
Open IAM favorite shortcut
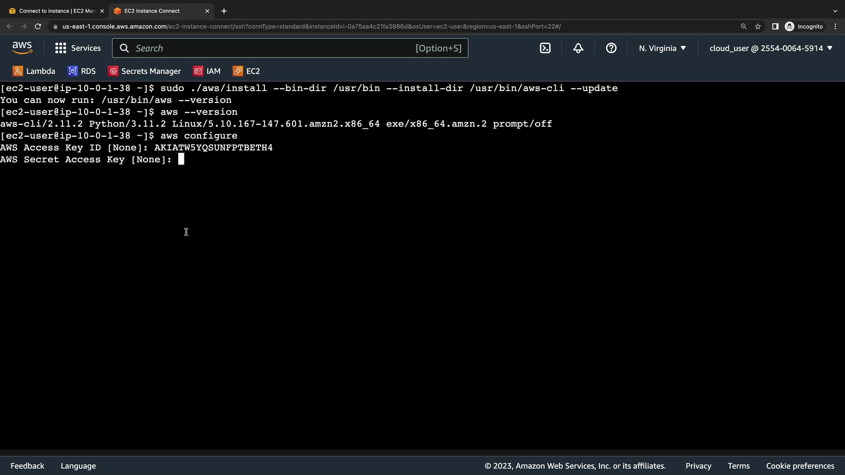click(x=207, y=71)
